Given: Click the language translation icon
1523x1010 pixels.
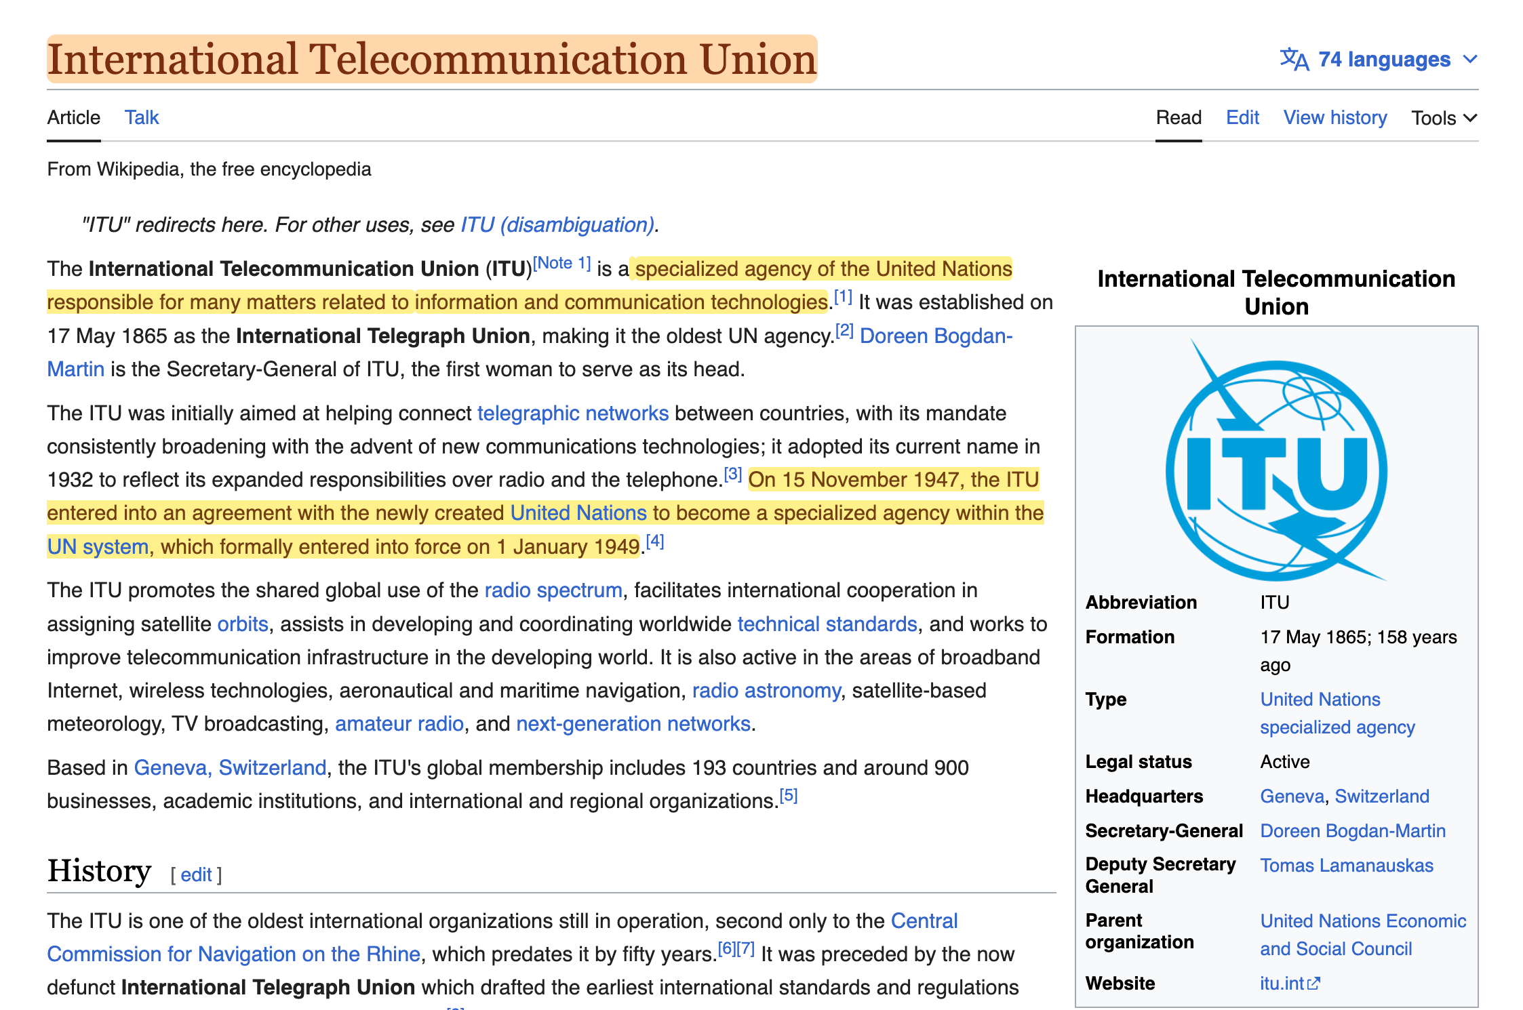Looking at the screenshot, I should coord(1294,60).
